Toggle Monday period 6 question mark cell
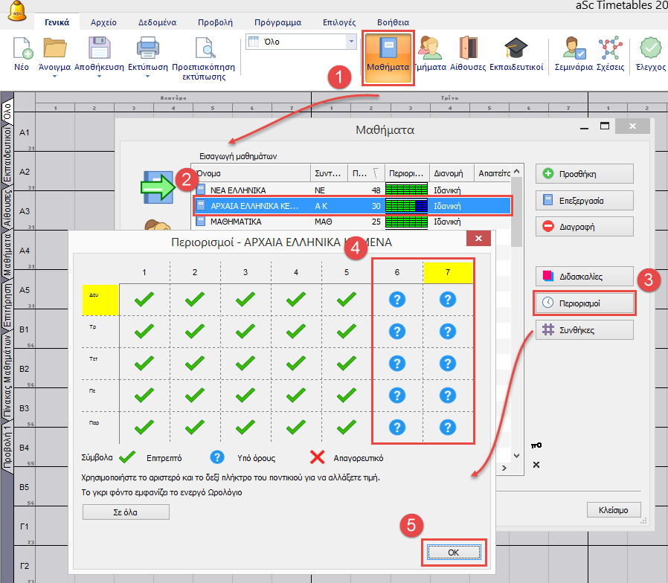 396,299
